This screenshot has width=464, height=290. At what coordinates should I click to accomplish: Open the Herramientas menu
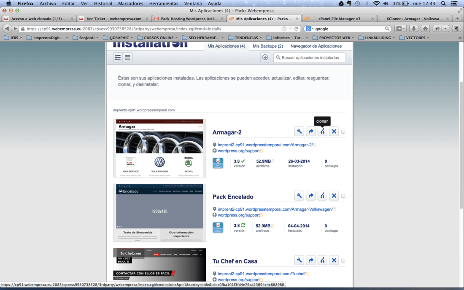click(164, 3)
